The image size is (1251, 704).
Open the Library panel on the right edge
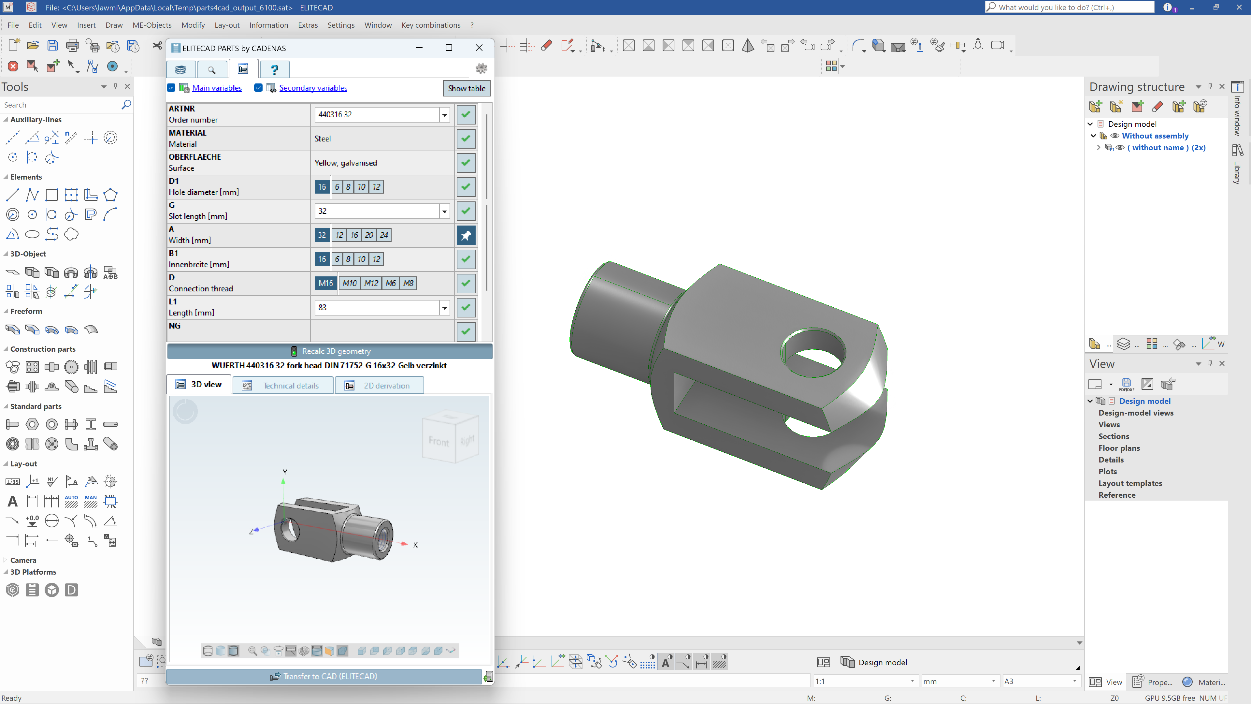[1238, 165]
